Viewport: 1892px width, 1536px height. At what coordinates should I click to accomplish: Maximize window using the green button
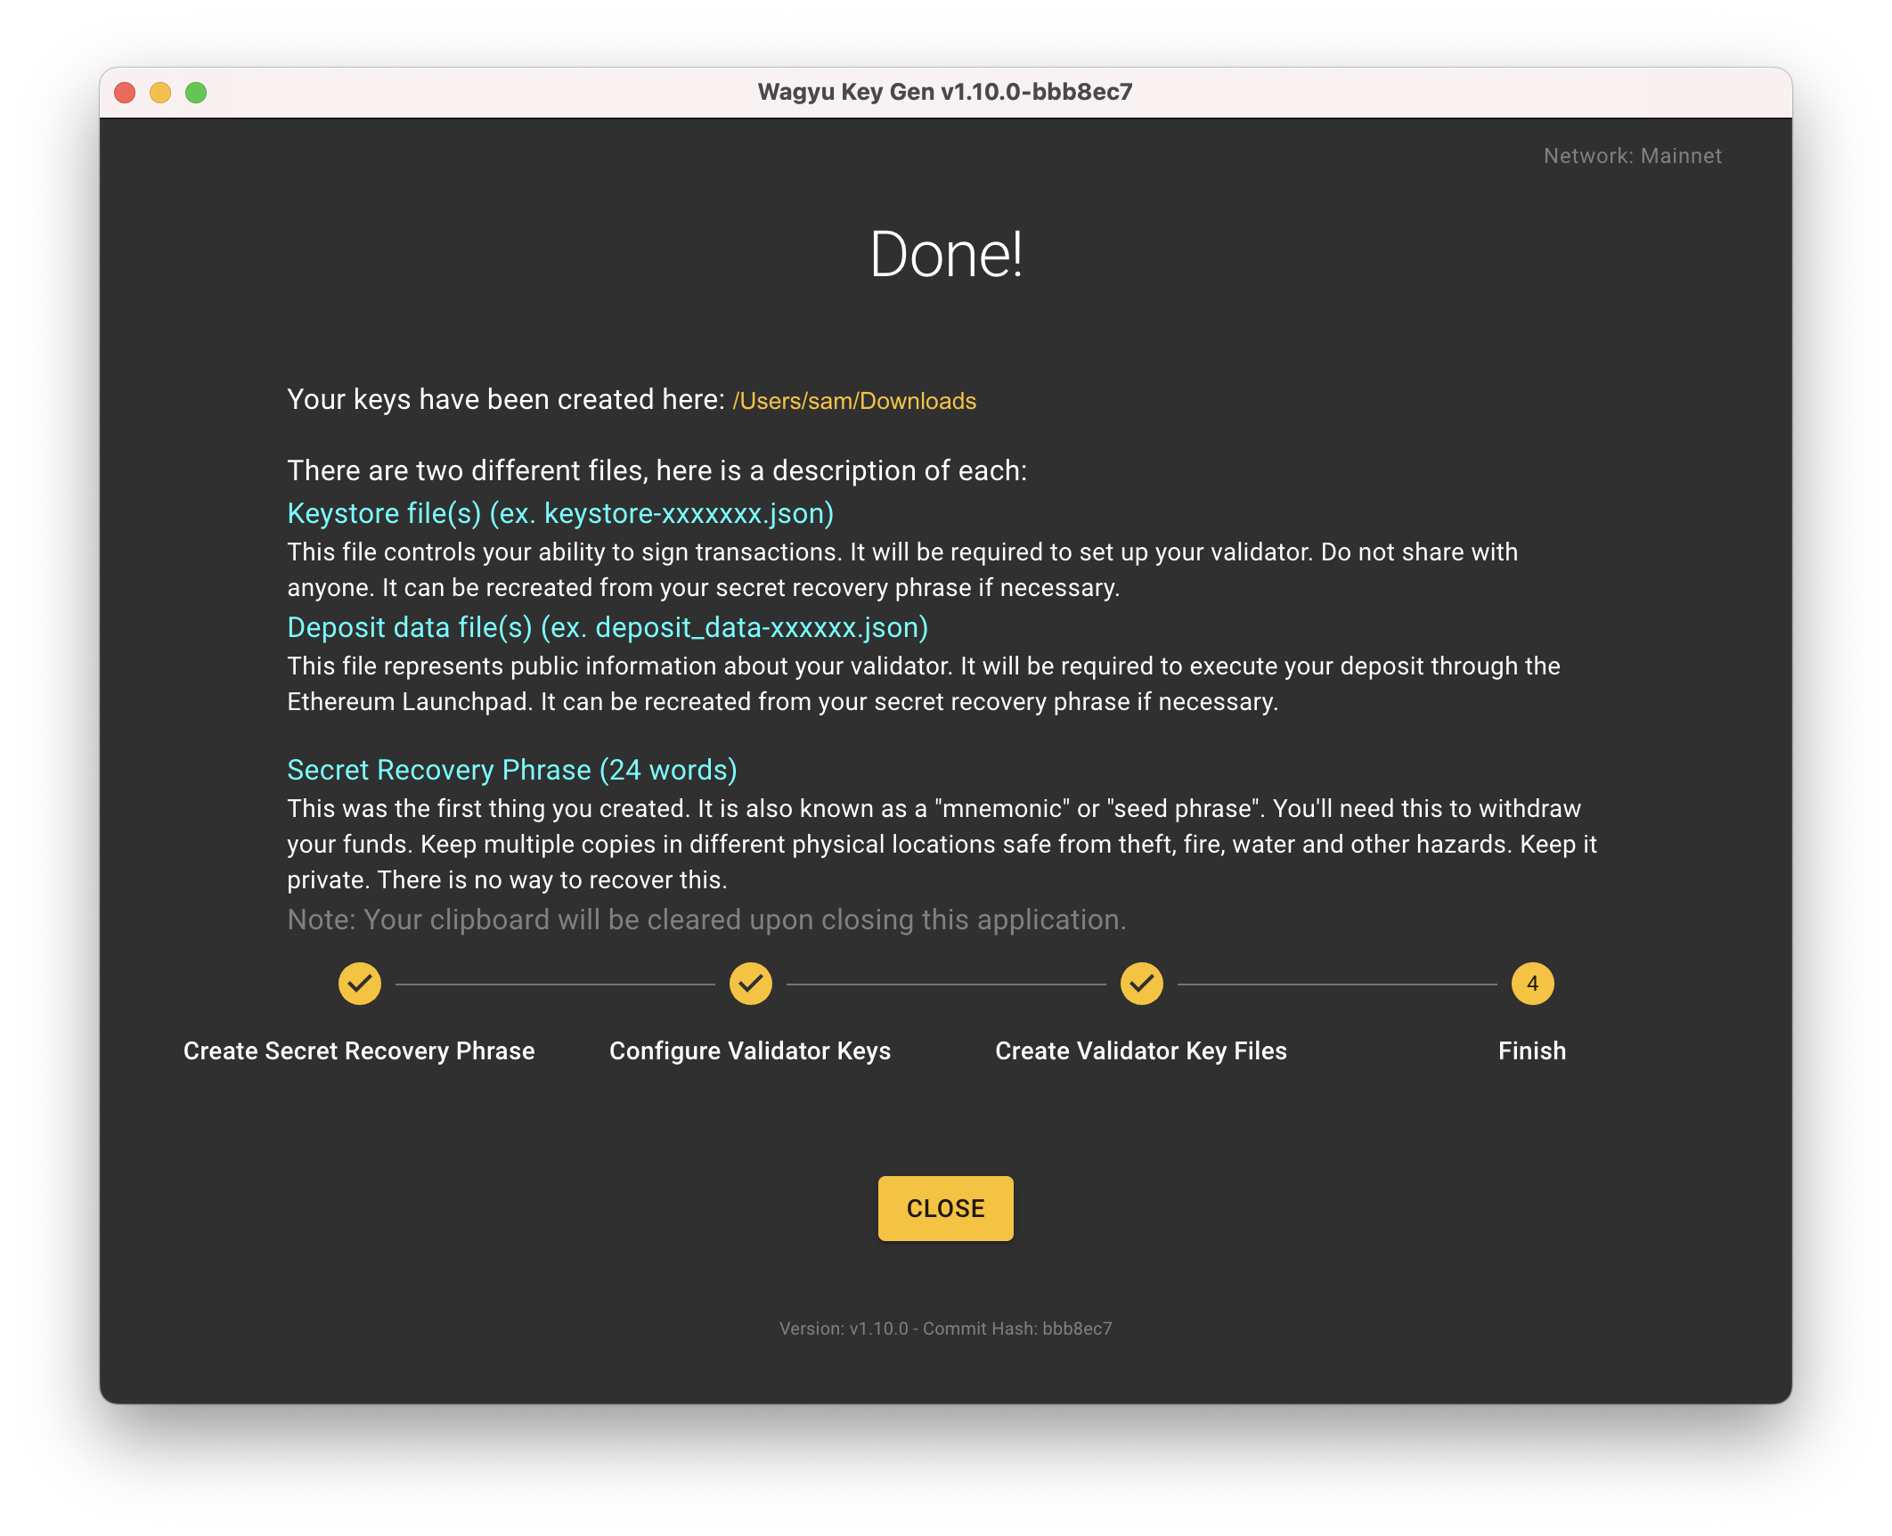pyautogui.click(x=196, y=93)
